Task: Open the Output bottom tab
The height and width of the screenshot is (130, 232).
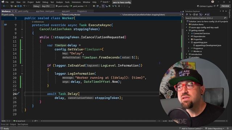Action: coord(13,124)
